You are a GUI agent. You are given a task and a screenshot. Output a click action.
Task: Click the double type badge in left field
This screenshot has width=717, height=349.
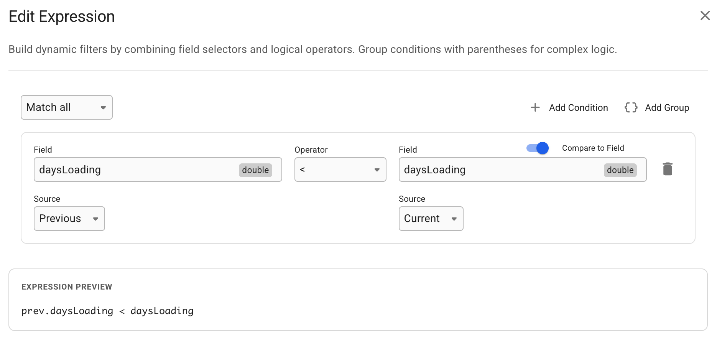pyautogui.click(x=255, y=170)
